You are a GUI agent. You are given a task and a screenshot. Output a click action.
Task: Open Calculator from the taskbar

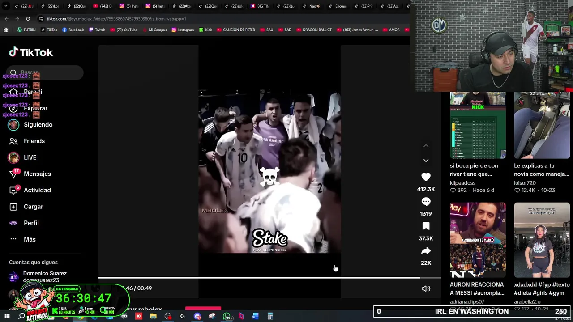pyautogui.click(x=270, y=317)
